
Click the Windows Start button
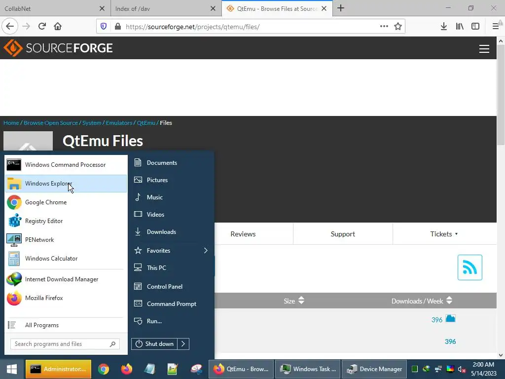point(12,369)
